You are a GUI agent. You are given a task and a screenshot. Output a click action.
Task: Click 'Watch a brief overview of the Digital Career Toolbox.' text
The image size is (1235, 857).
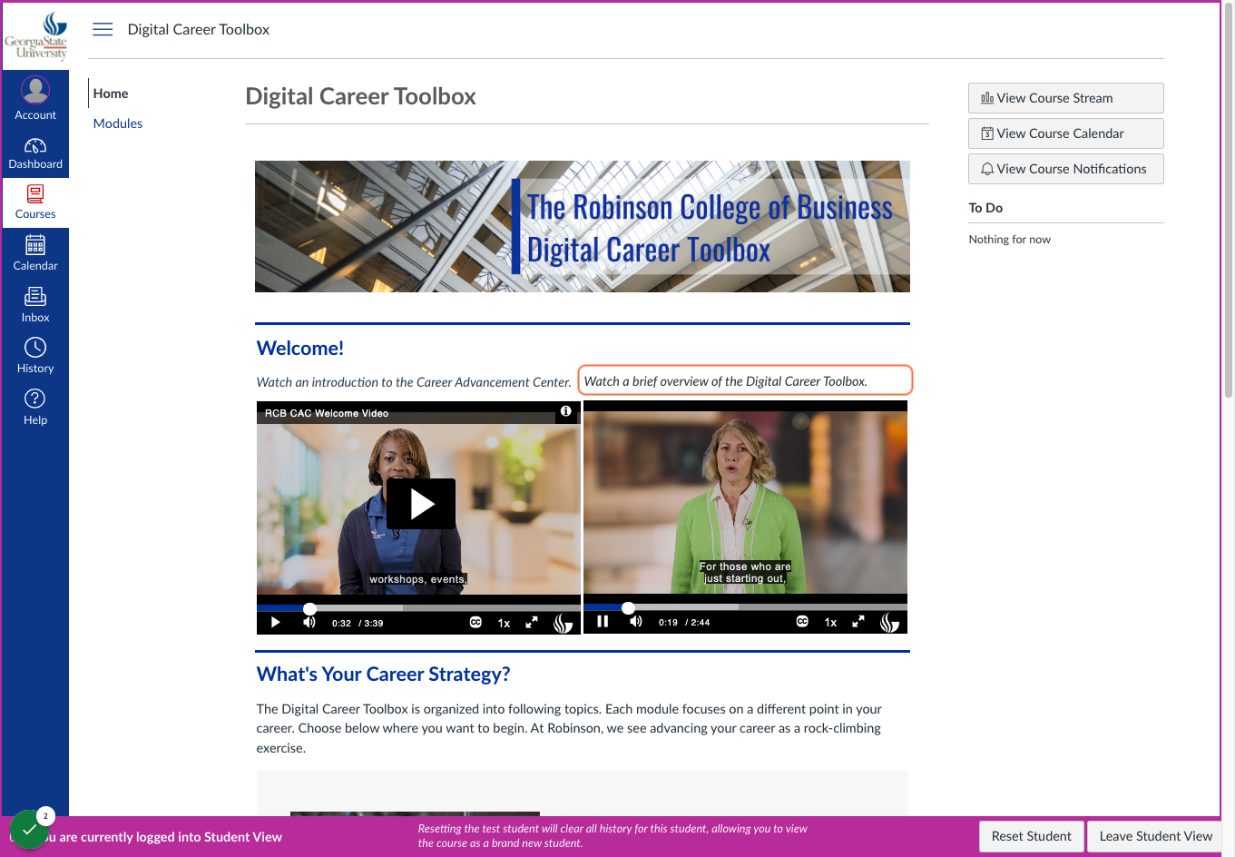tap(726, 381)
